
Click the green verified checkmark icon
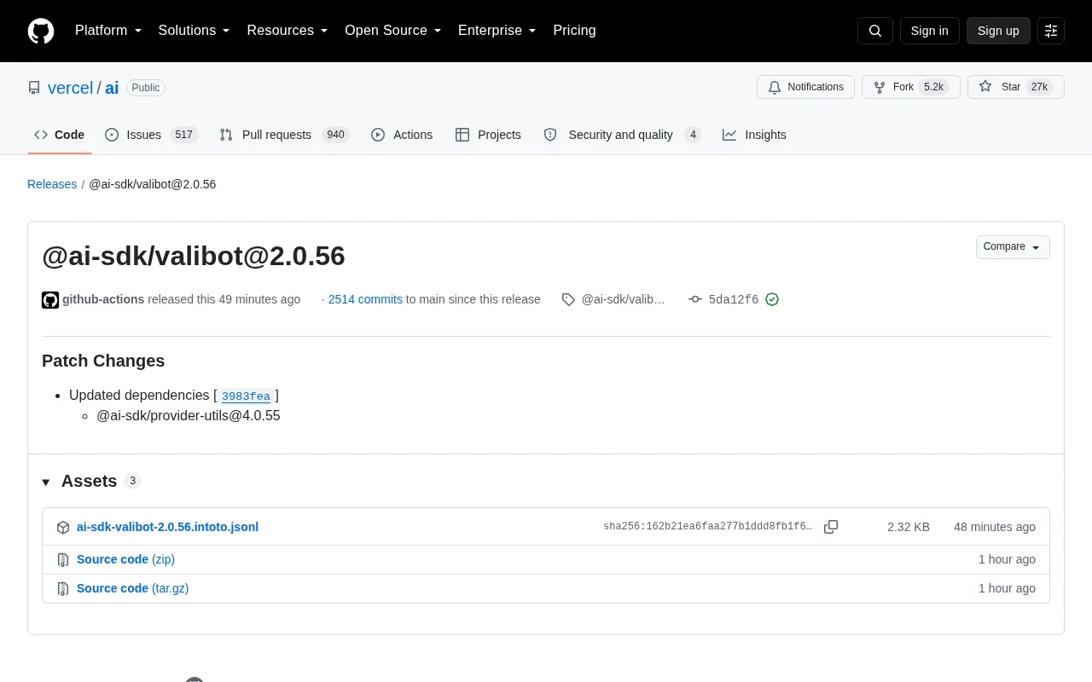[772, 299]
